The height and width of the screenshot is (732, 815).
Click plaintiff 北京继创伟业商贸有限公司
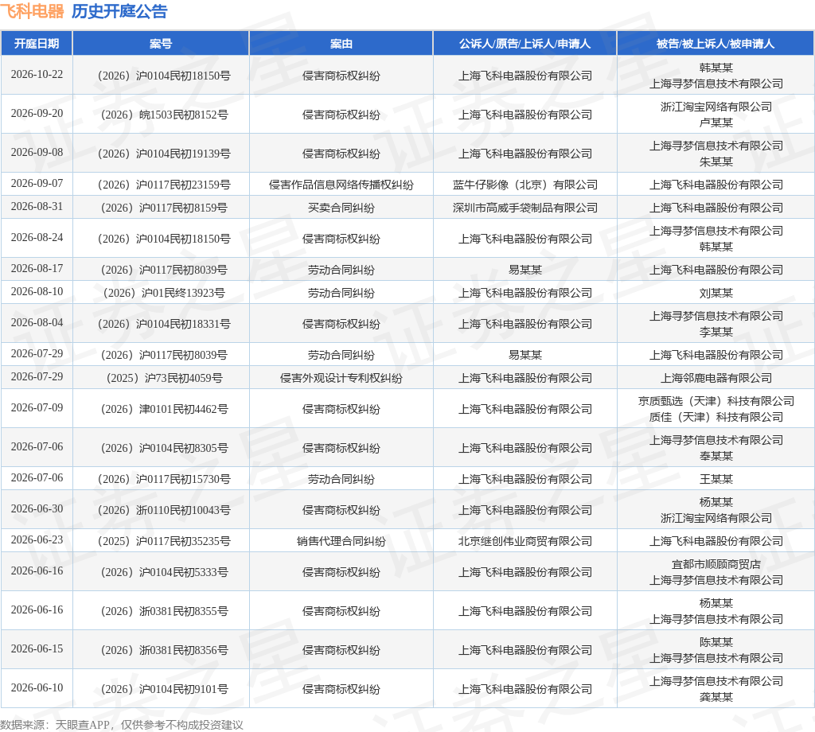[x=525, y=541]
